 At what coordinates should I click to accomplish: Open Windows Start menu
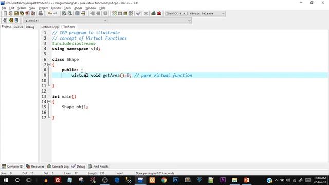(x=6, y=180)
